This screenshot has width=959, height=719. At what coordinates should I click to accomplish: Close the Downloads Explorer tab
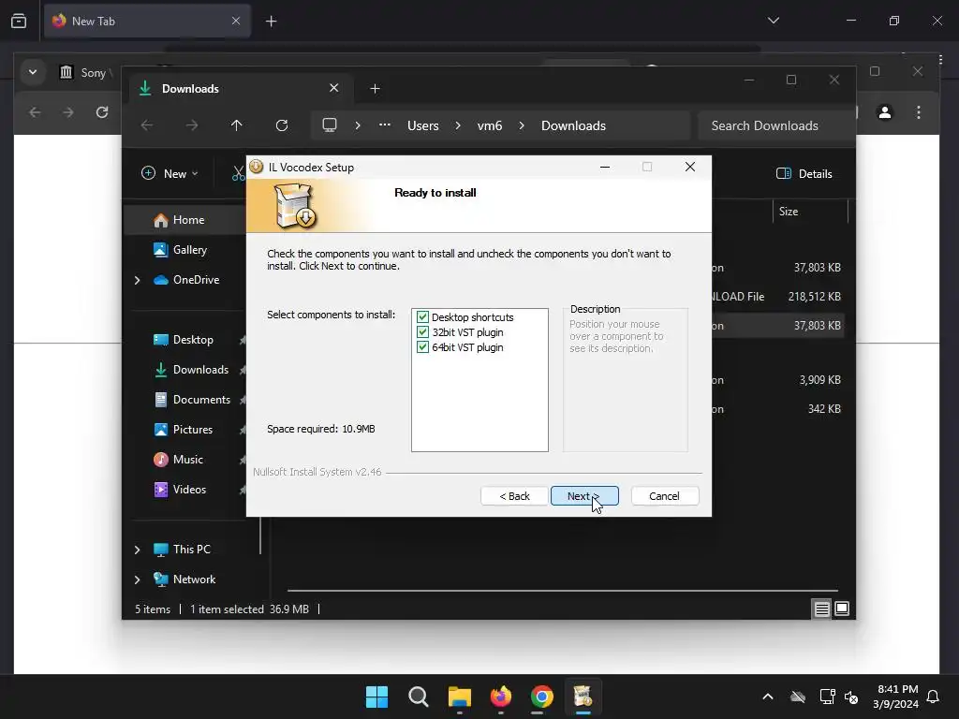pyautogui.click(x=334, y=88)
